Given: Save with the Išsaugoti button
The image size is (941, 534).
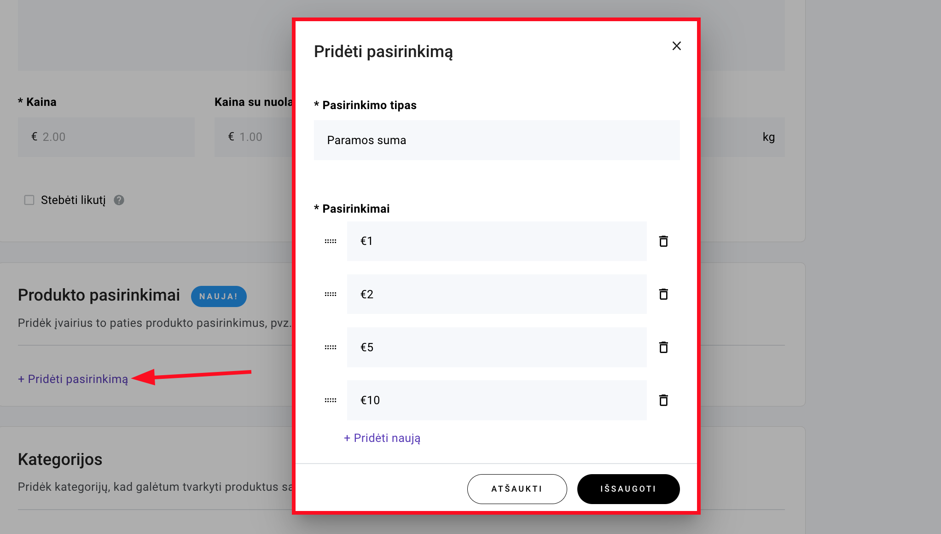Looking at the screenshot, I should pos(628,489).
